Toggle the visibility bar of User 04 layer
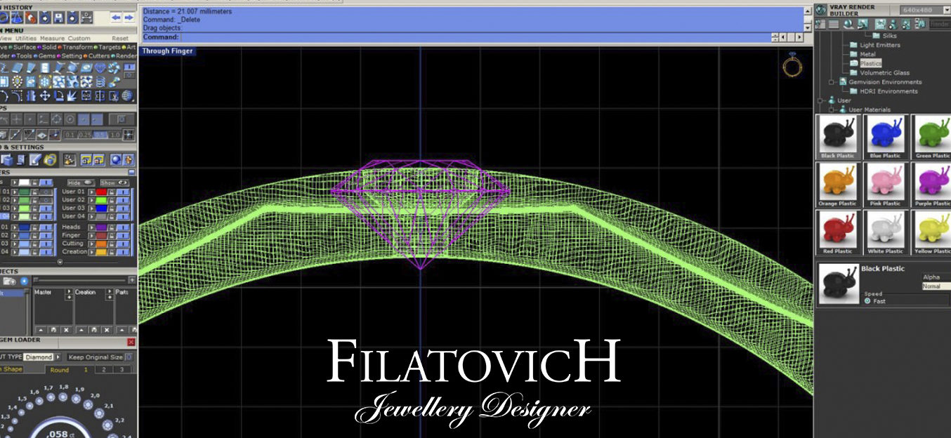 (x=122, y=216)
